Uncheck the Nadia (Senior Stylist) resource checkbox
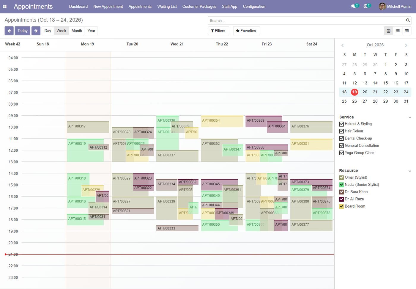The image size is (416, 289). pyautogui.click(x=341, y=185)
